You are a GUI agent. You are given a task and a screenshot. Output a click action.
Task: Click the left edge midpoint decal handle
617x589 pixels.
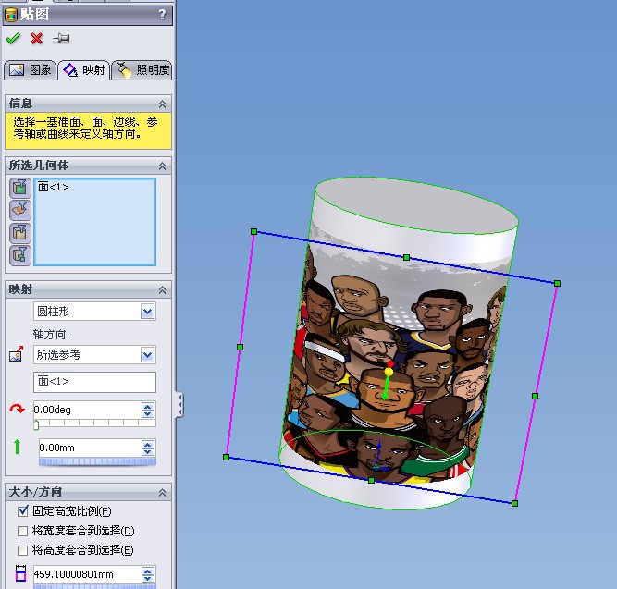[x=240, y=347]
